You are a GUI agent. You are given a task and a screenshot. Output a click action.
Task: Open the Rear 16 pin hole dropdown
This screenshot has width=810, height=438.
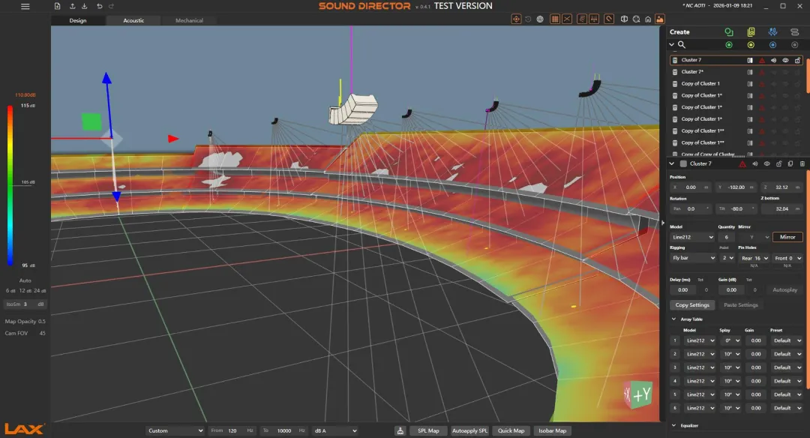click(754, 258)
